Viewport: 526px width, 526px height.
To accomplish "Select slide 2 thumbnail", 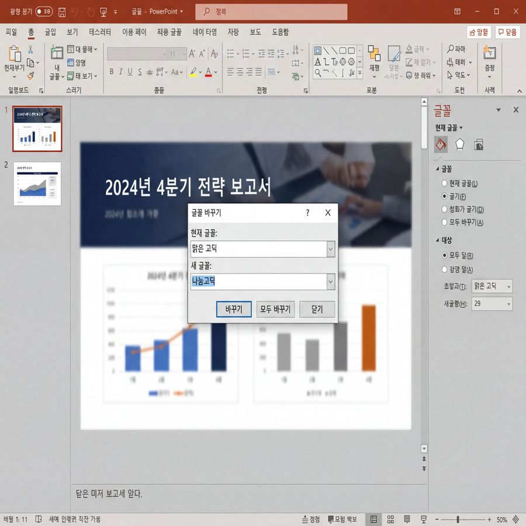I will pyautogui.click(x=37, y=184).
